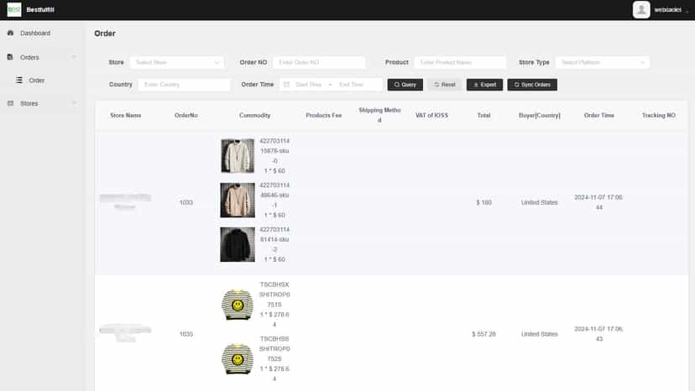Click the Orders sidebar document icon
This screenshot has width=695, height=391.
pyautogui.click(x=10, y=57)
